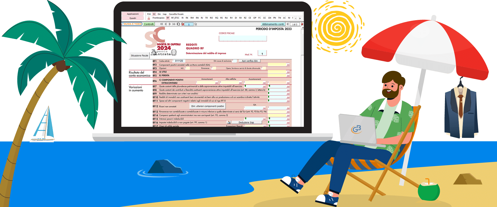Go to the first module with double-left arrow
Image resolution: width=497 pixels, height=207 pixels.
tap(162, 24)
